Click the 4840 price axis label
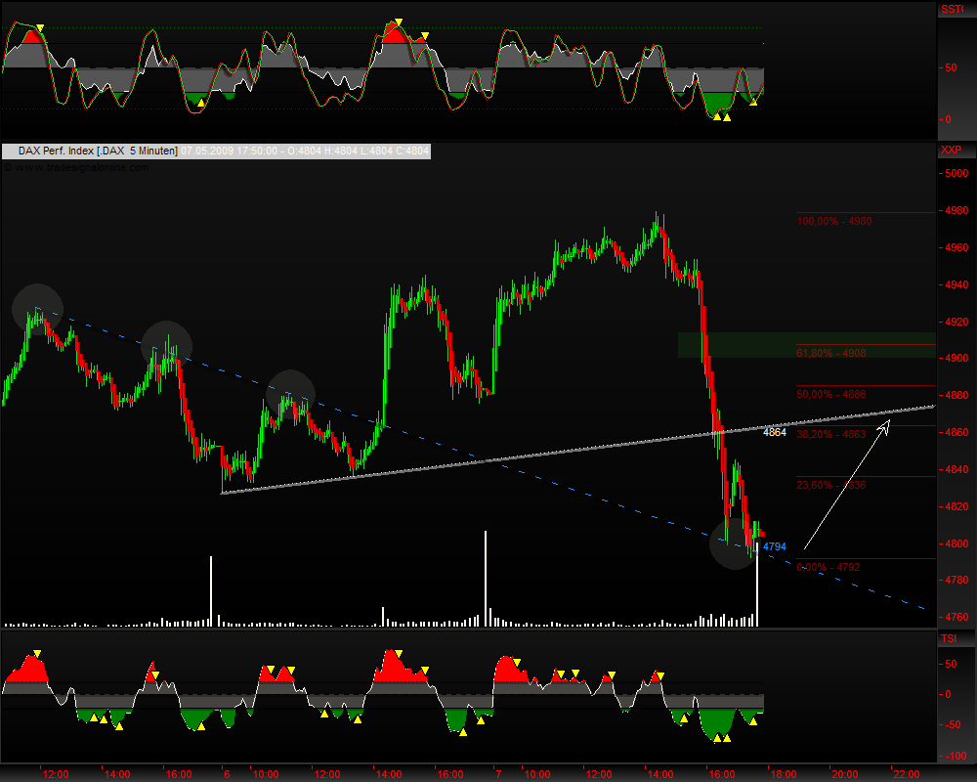Viewport: 977px width, 782px height. coord(956,469)
